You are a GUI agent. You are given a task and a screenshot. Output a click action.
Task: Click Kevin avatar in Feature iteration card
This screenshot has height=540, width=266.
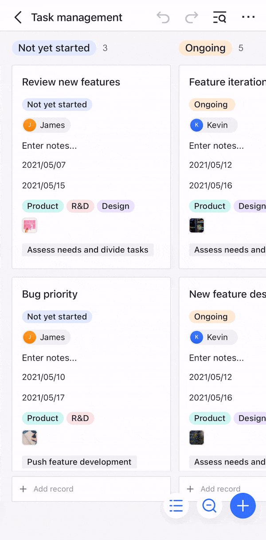(x=196, y=125)
